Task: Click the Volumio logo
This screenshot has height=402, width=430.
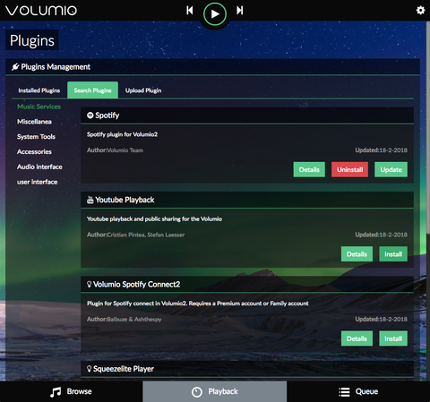Action: [x=41, y=11]
